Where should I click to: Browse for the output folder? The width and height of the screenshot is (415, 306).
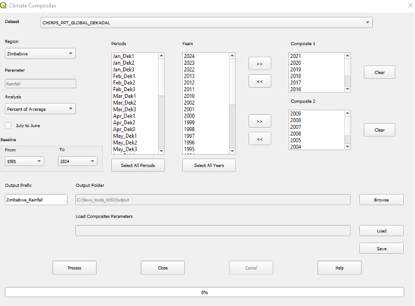click(x=381, y=200)
